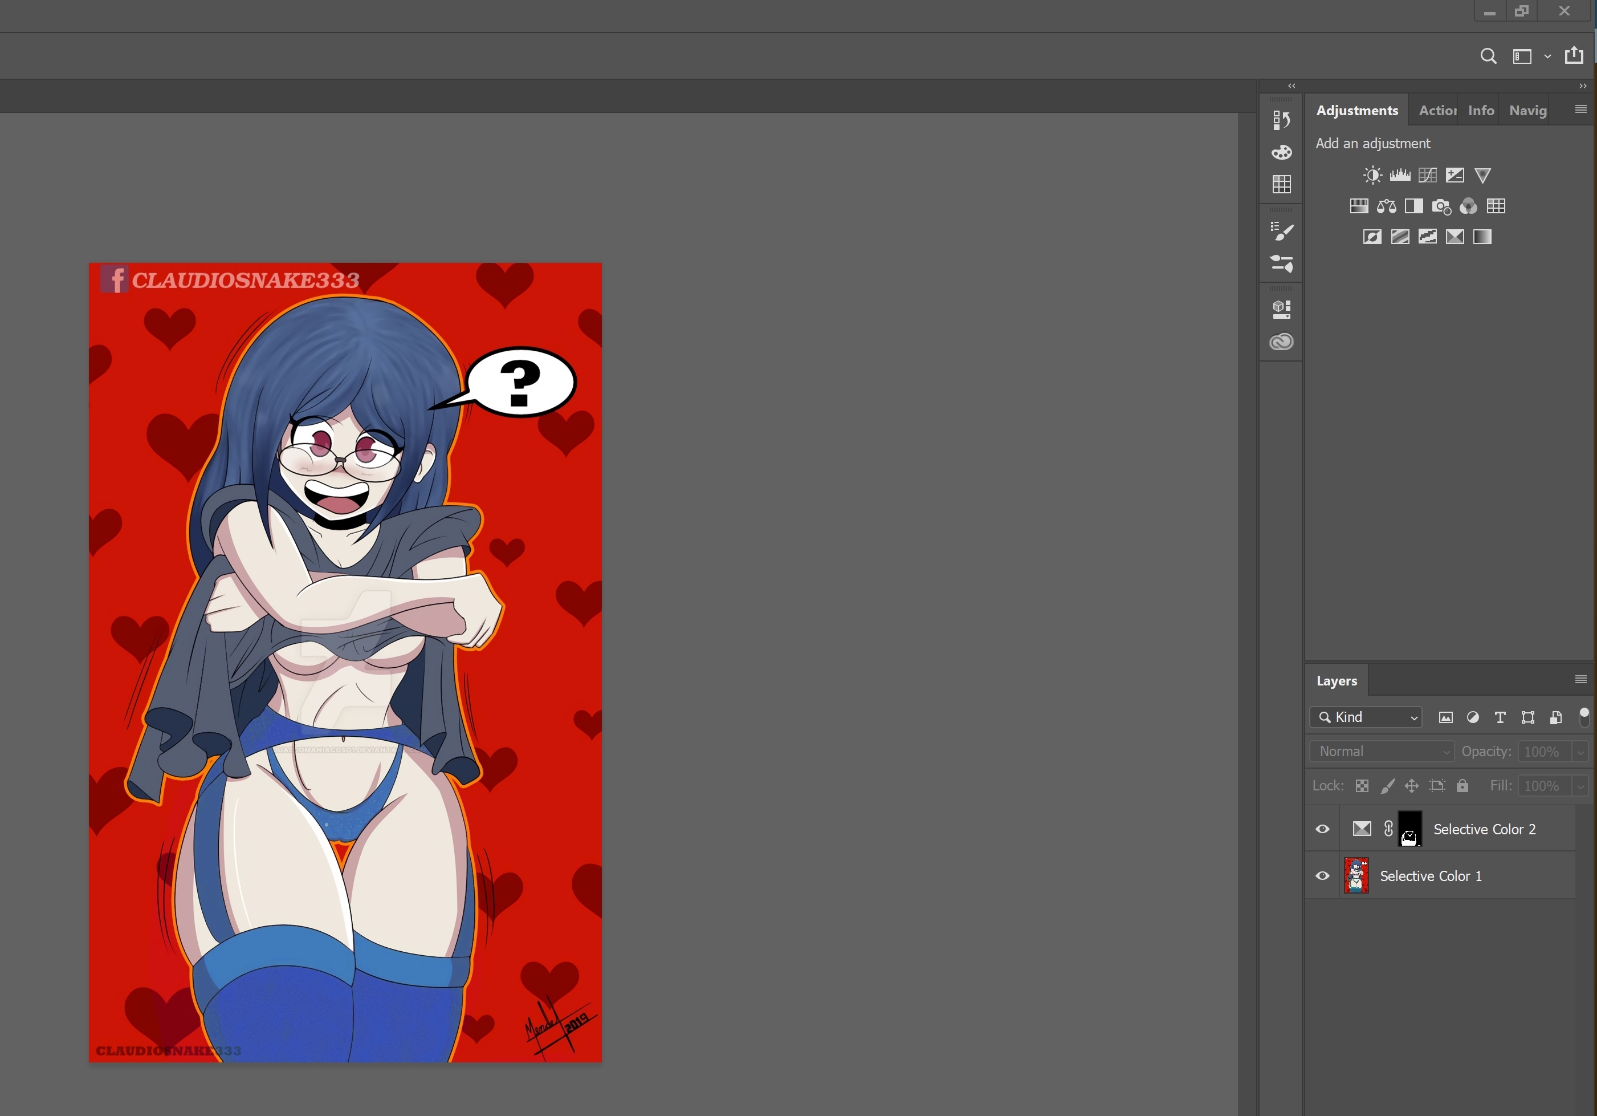Hide the Selective Color 1 layer
The width and height of the screenshot is (1597, 1116).
[1322, 876]
